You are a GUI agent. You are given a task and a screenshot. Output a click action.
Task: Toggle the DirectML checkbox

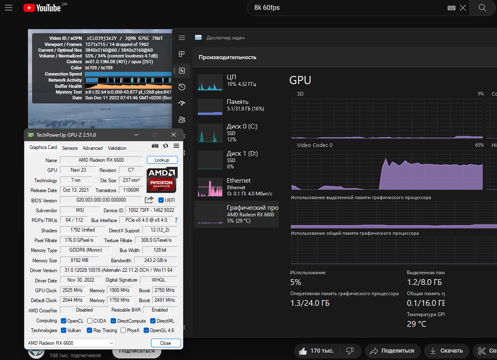(153, 321)
